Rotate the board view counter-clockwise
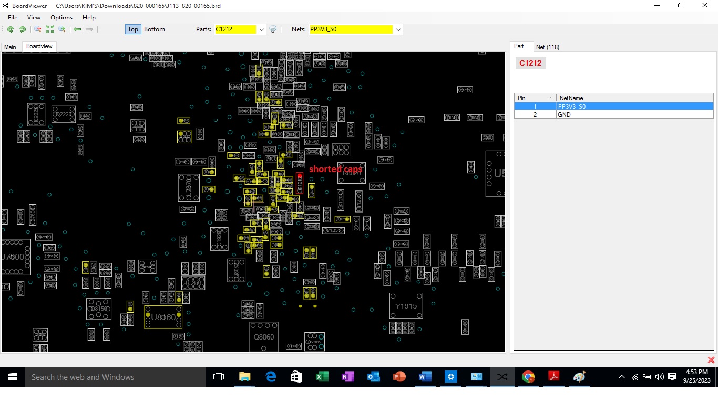The width and height of the screenshot is (718, 403). tap(11, 29)
